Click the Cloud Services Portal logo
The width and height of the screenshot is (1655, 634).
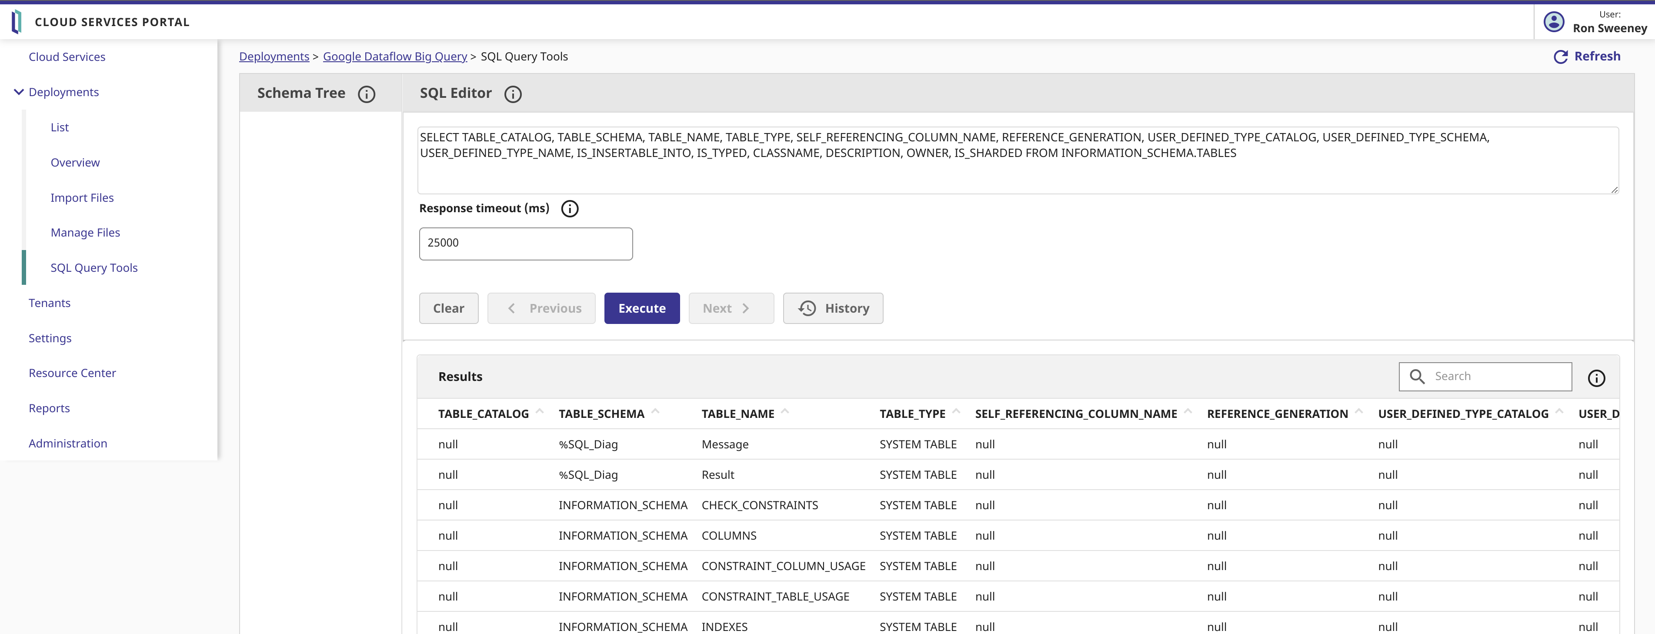click(17, 22)
